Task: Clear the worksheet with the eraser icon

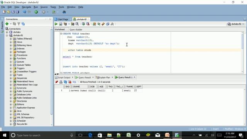Action: 103,24
